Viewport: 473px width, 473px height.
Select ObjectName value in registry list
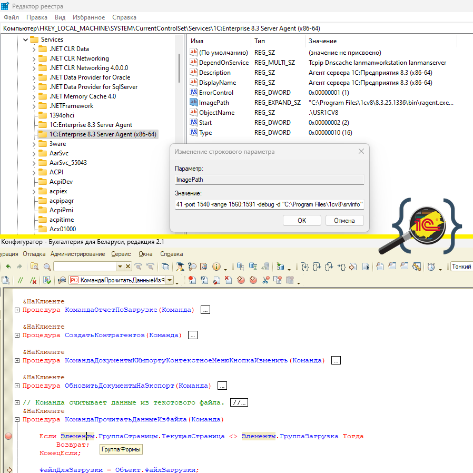click(x=216, y=113)
